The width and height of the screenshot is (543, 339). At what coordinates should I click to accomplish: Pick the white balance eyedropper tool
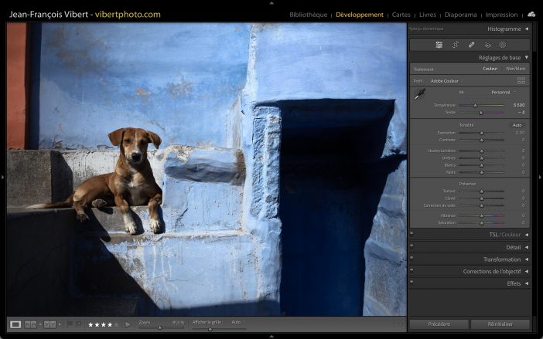422,93
